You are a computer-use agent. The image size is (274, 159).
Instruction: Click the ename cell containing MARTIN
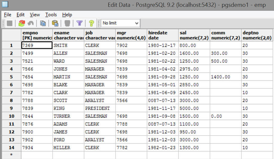pos(68,77)
